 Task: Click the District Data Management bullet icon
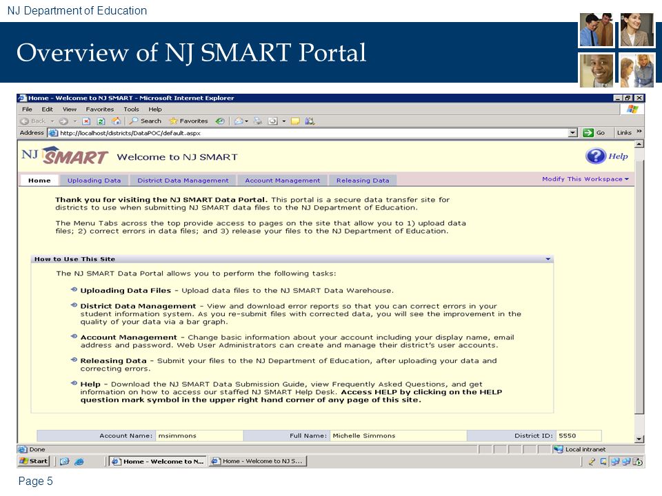click(74, 305)
